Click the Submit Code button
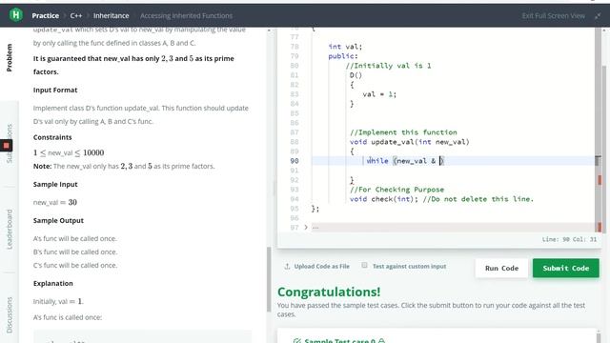Screen dimensions: 610x343 coord(565,268)
